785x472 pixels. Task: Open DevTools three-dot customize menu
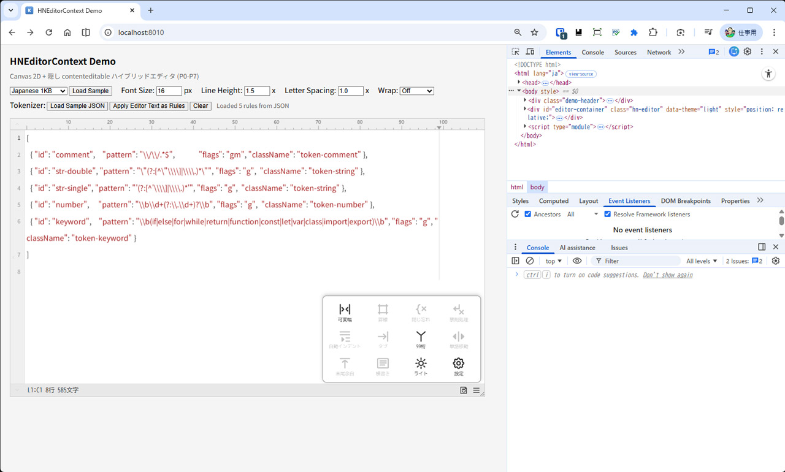tap(762, 52)
